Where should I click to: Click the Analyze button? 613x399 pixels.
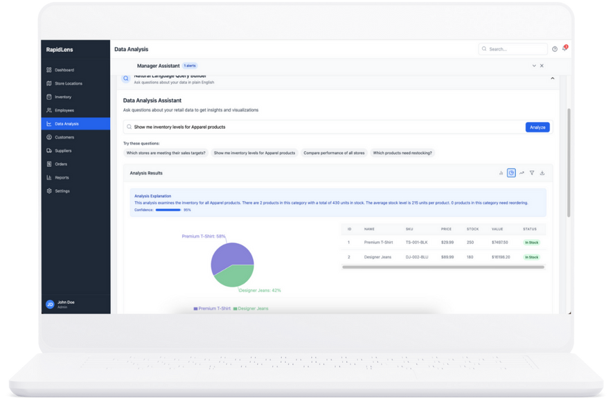[x=538, y=127]
